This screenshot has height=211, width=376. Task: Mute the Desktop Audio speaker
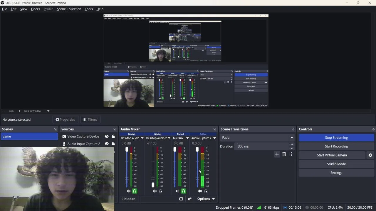point(129,191)
